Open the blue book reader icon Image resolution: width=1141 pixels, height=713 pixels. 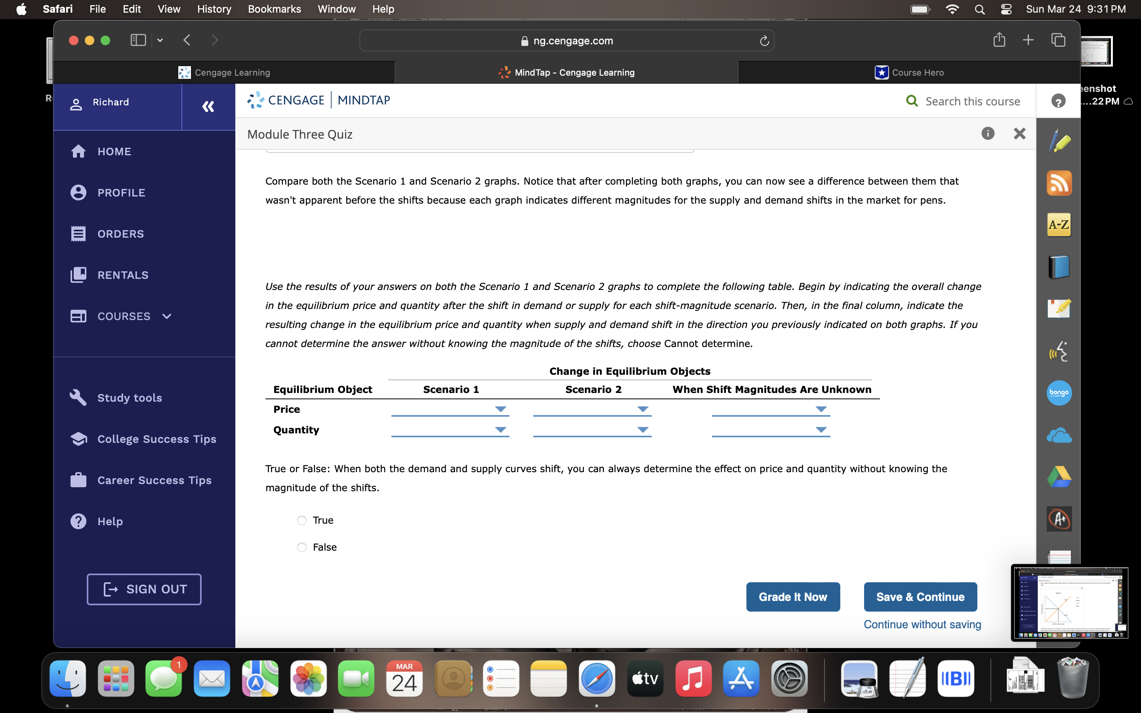[x=1059, y=267]
